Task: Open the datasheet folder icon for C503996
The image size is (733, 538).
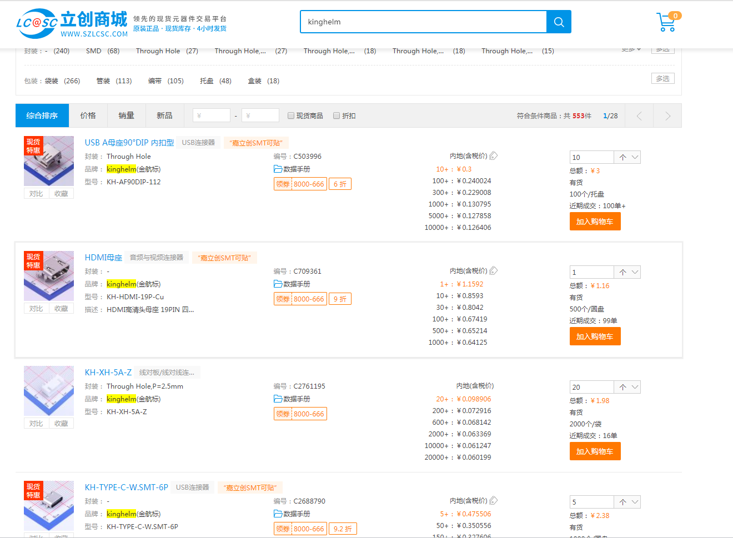Action: click(x=277, y=169)
